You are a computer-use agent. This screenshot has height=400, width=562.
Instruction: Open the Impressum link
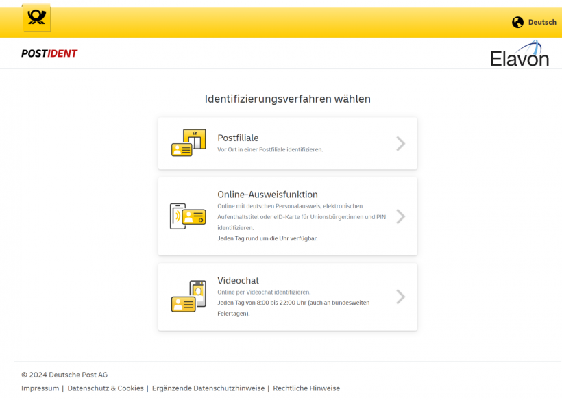pos(40,388)
